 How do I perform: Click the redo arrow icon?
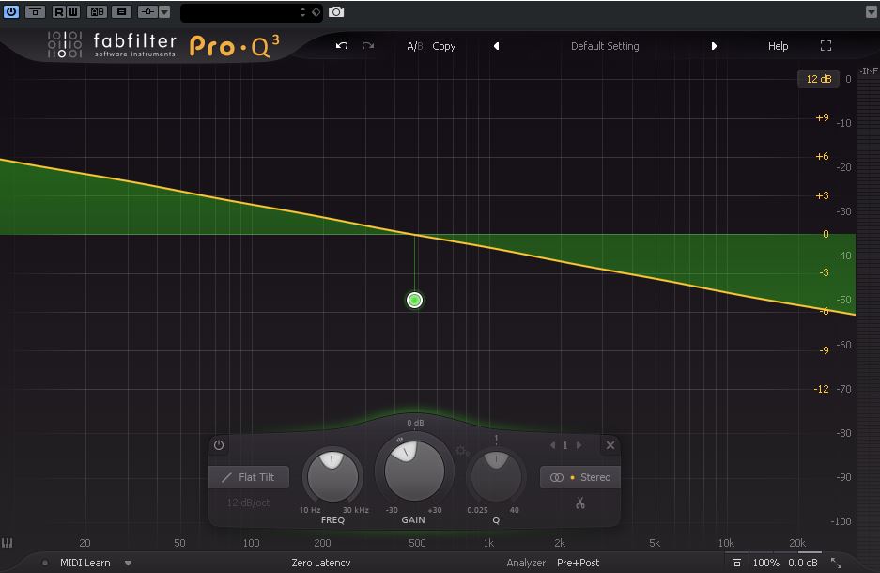click(x=368, y=46)
